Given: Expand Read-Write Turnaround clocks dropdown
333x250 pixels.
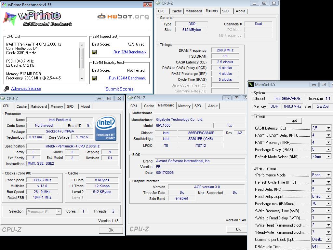Looking at the screenshot, I should pyautogui.click(x=328, y=232).
